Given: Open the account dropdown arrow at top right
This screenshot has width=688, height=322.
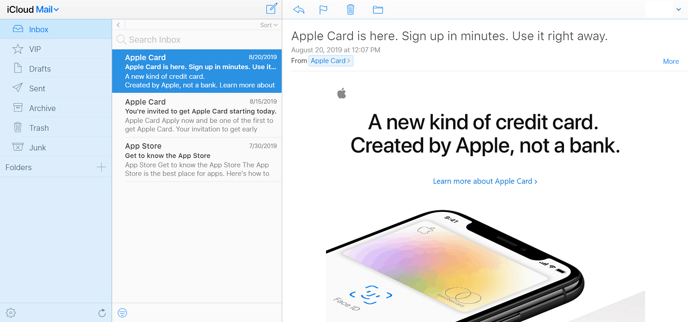Looking at the screenshot, I should pyautogui.click(x=678, y=10).
